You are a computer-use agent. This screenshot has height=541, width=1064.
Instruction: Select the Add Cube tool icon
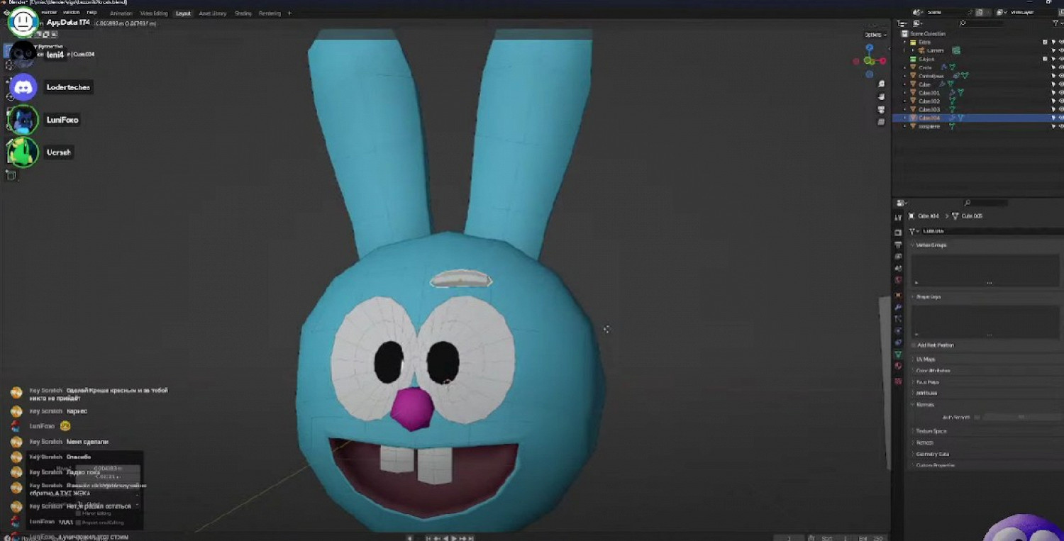tap(10, 175)
